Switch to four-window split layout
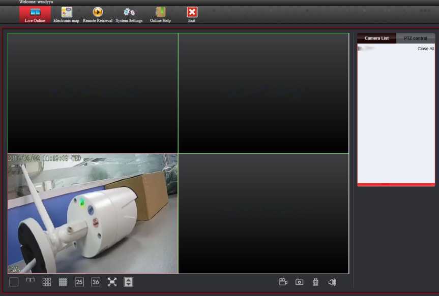 coord(31,280)
